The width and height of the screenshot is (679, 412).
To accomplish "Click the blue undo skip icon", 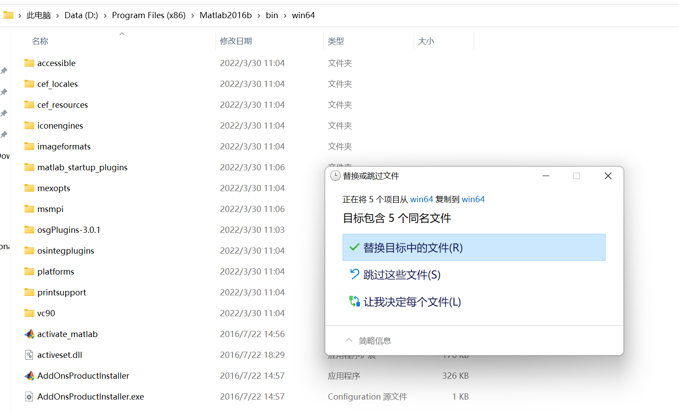I will pyautogui.click(x=354, y=275).
